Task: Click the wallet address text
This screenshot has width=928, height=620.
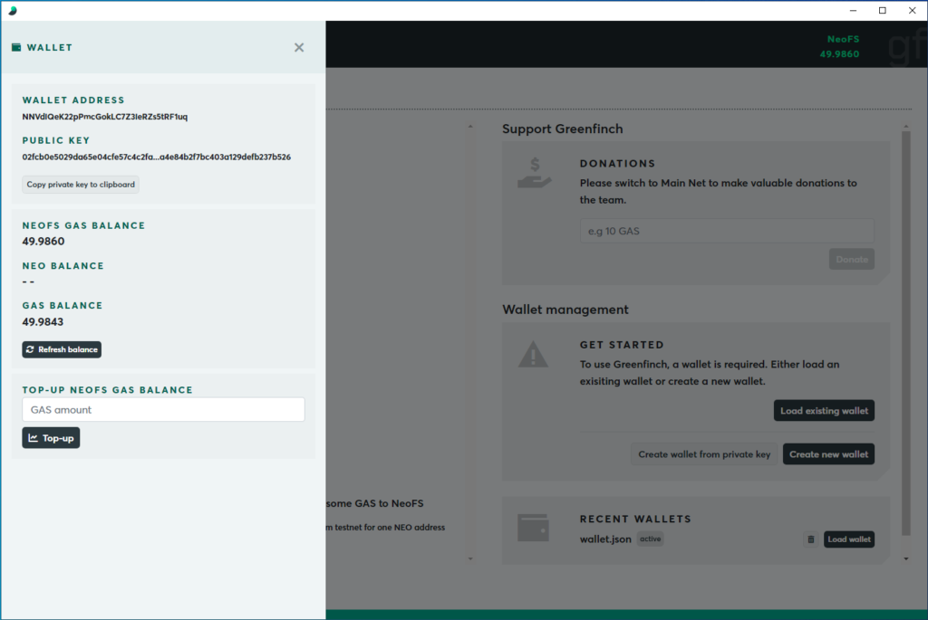Action: click(x=105, y=117)
